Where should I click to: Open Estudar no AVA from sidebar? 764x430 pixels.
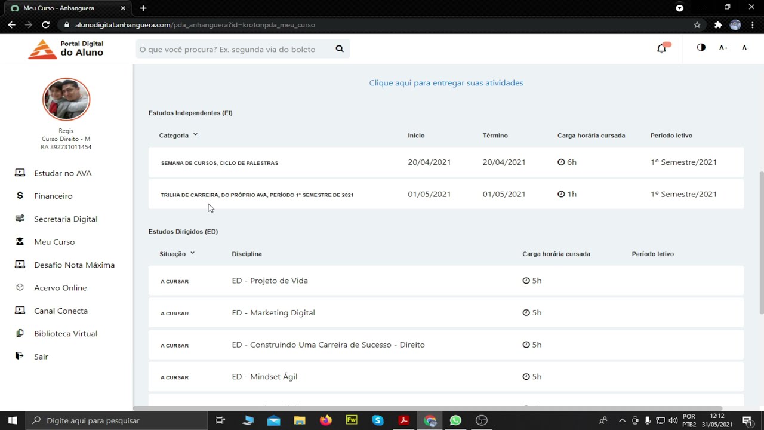coord(63,173)
